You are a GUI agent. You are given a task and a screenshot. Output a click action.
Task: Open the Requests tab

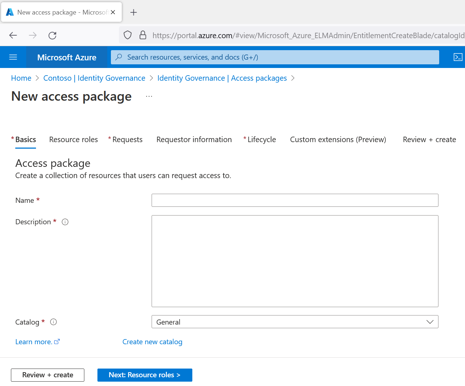coord(127,140)
